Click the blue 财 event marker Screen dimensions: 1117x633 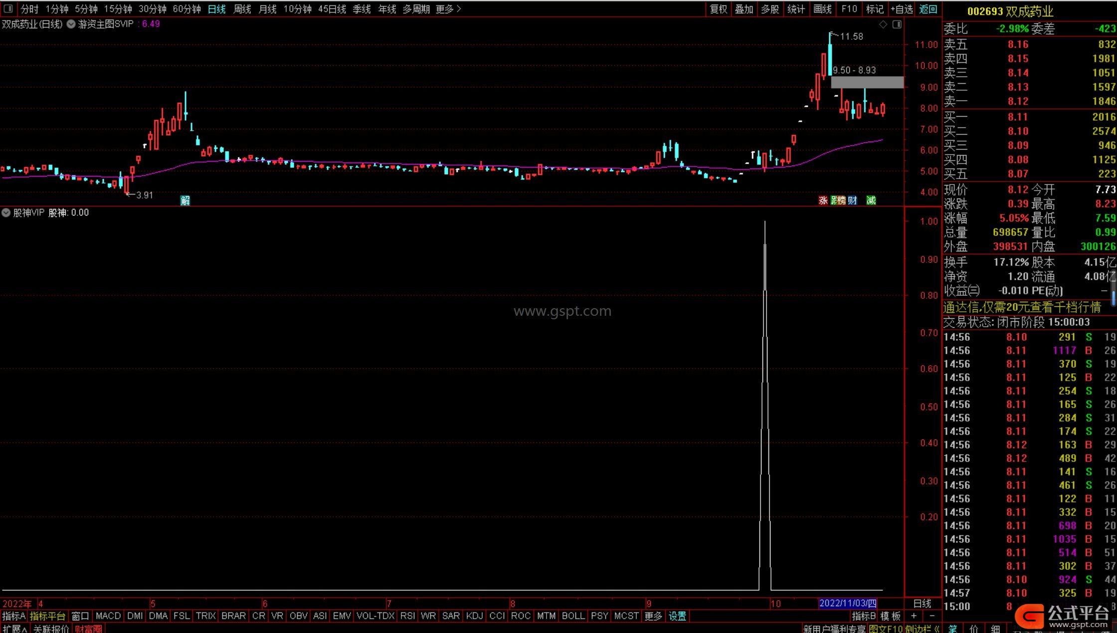(852, 201)
